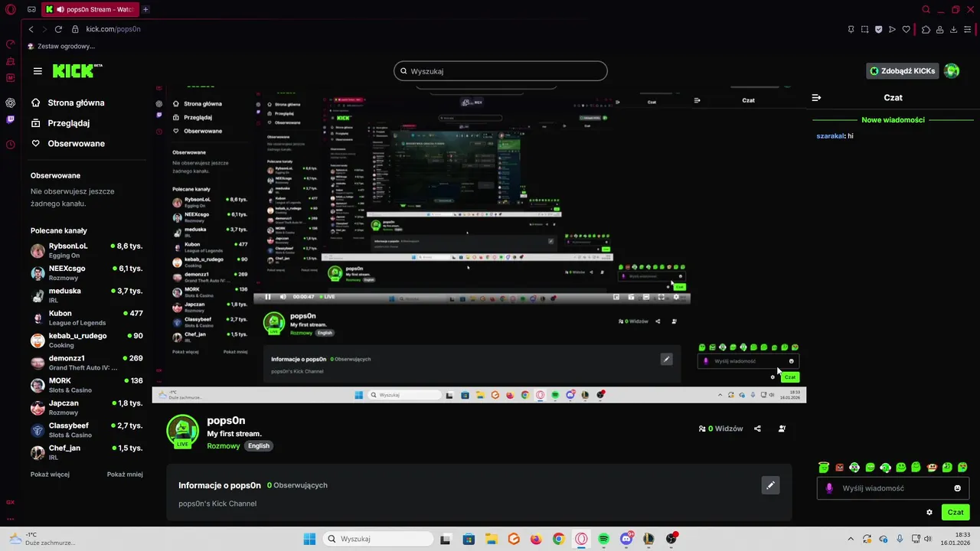Viewport: 980px width, 551px height.
Task: Switch to the pops0n Stream tab
Action: (90, 9)
